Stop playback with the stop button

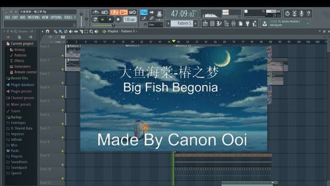[x=110, y=20]
